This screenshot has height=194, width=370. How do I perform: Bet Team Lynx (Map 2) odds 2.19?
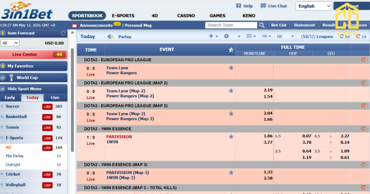click(x=268, y=90)
